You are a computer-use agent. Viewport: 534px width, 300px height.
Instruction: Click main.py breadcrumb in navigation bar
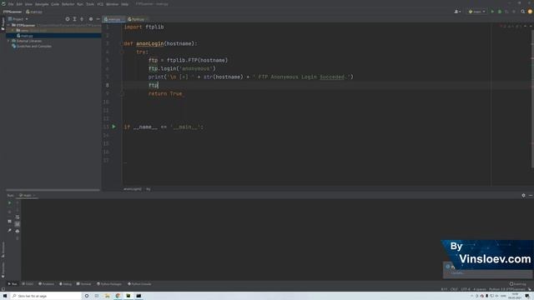pyautogui.click(x=34, y=12)
